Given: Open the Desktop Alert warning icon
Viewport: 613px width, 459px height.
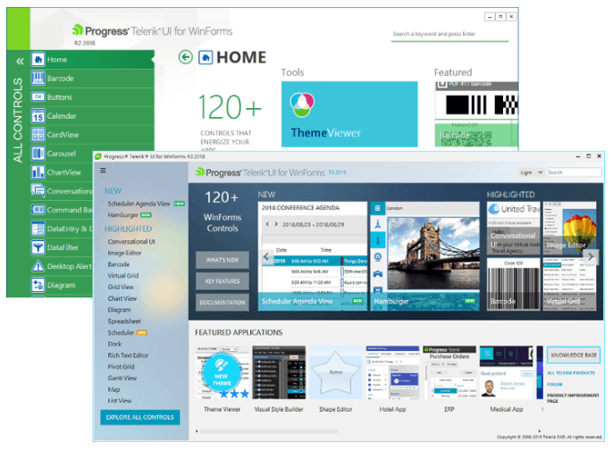Looking at the screenshot, I should point(38,266).
